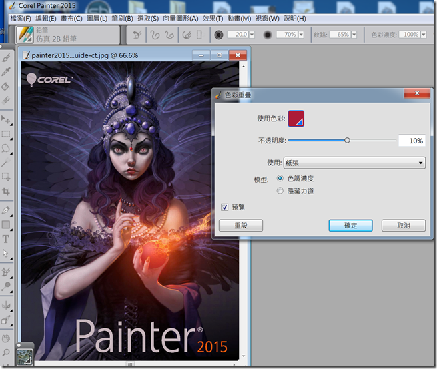Select the Layer Adjuster tool
Image resolution: width=437 pixels, height=369 pixels.
(6, 119)
